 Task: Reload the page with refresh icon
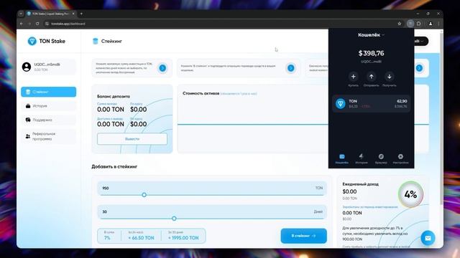click(x=37, y=24)
